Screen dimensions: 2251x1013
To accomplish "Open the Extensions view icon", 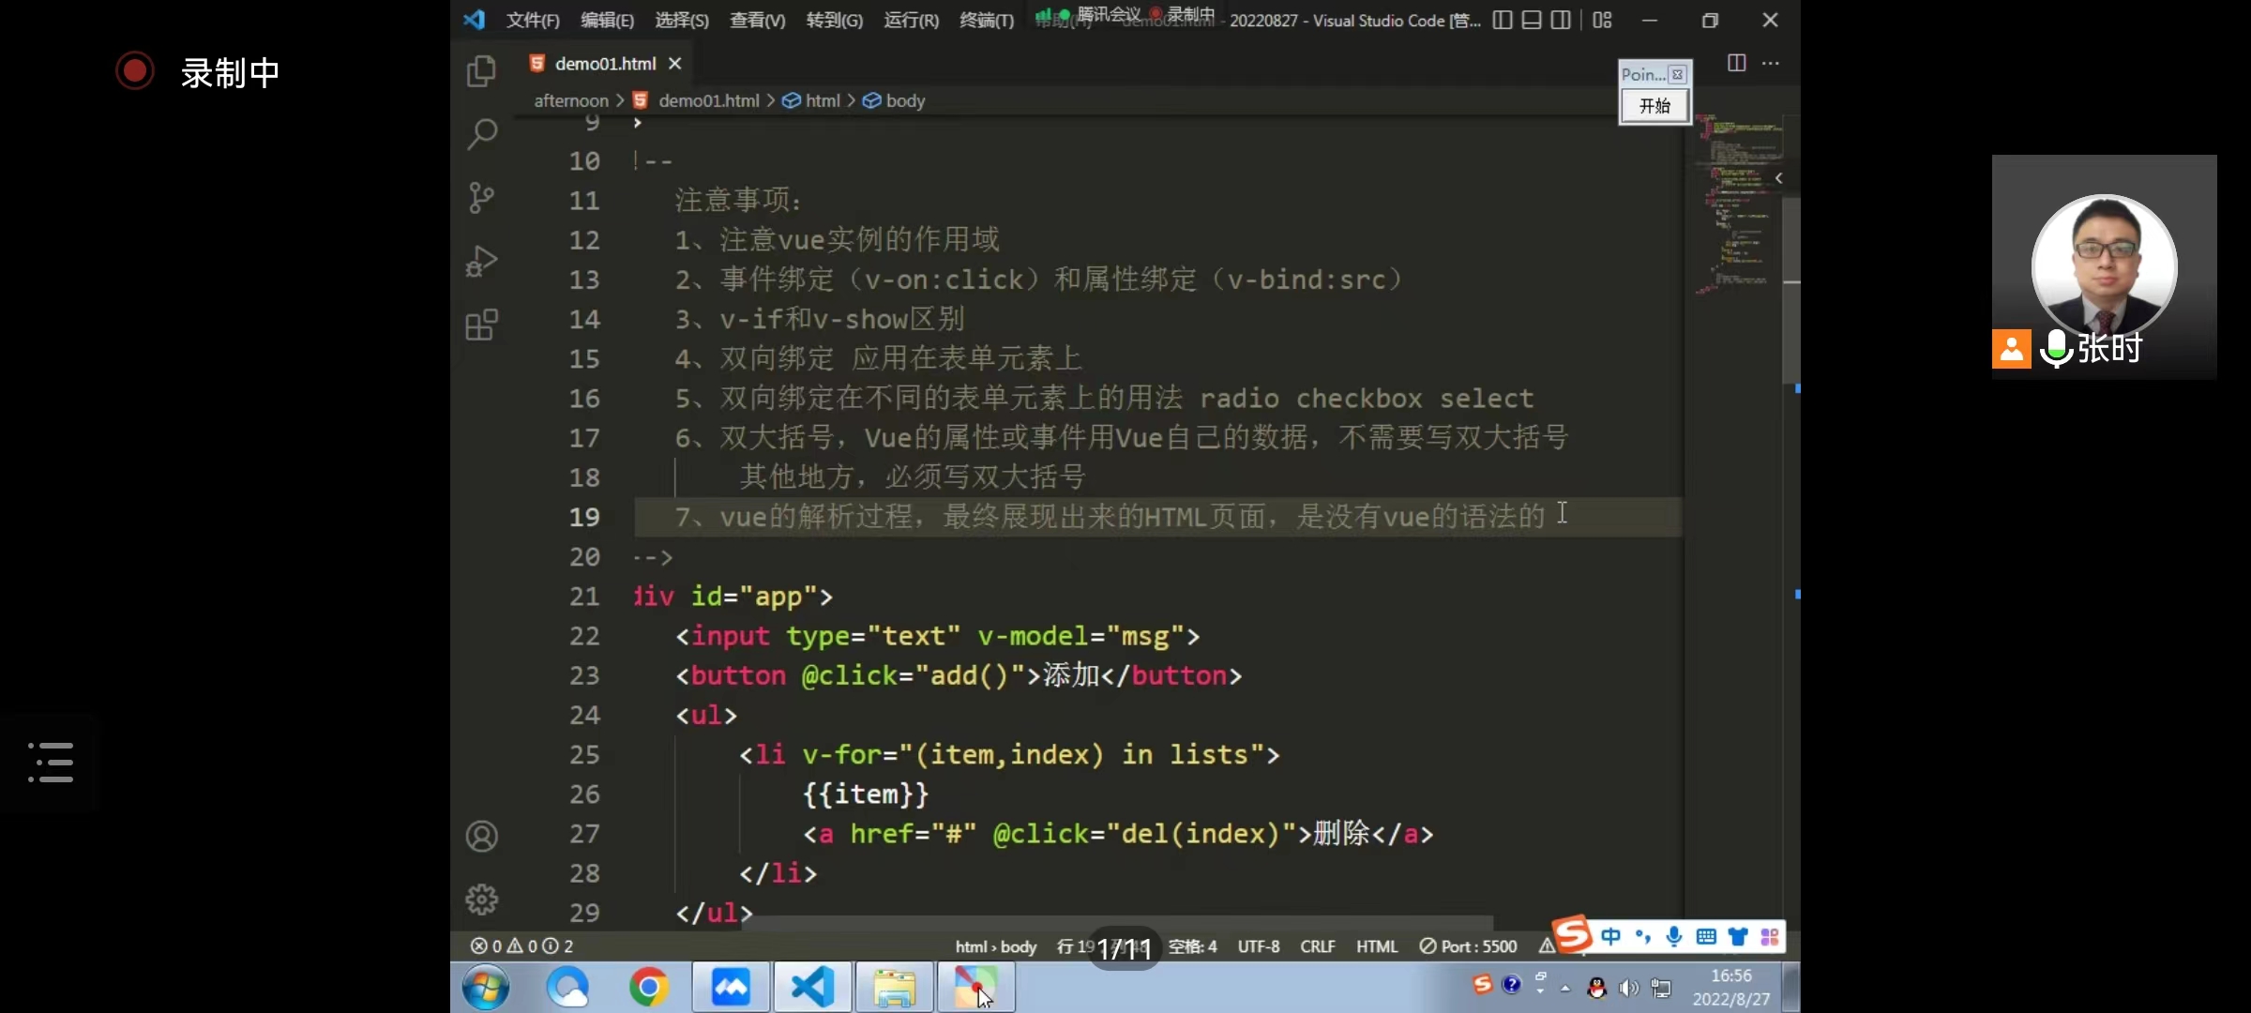I will tap(481, 324).
